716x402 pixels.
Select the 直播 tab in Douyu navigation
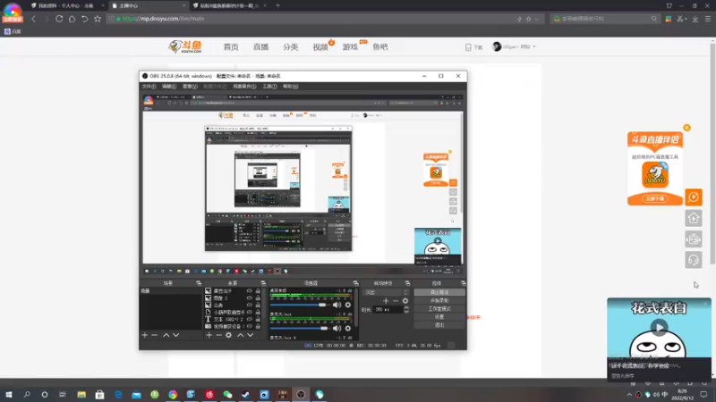pos(260,47)
